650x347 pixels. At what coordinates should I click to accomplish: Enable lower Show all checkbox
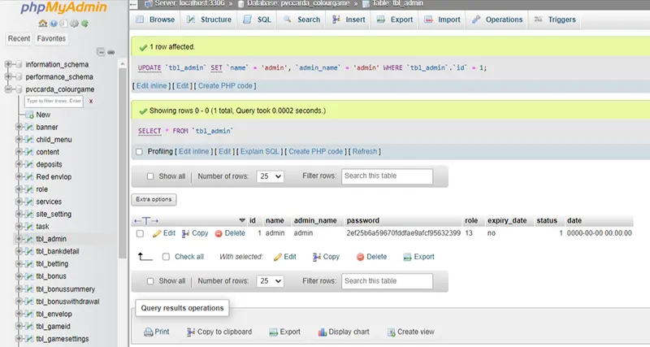(150, 281)
